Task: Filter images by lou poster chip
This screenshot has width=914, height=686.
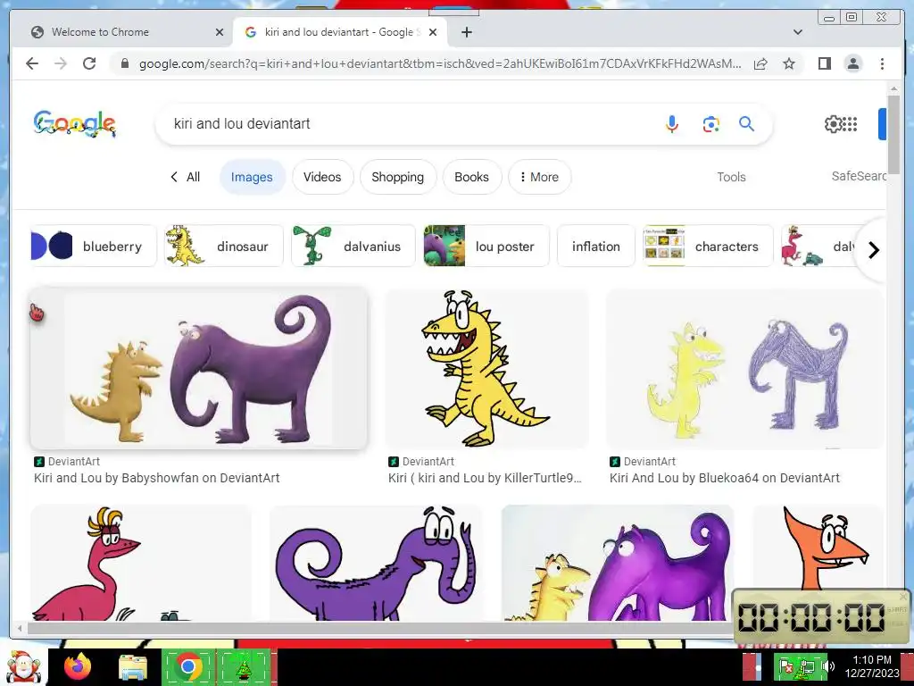Action: (x=486, y=247)
